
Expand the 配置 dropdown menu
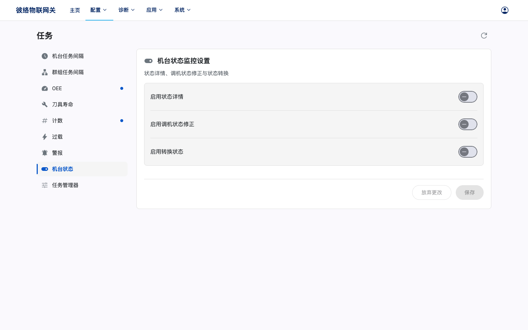pos(99,10)
